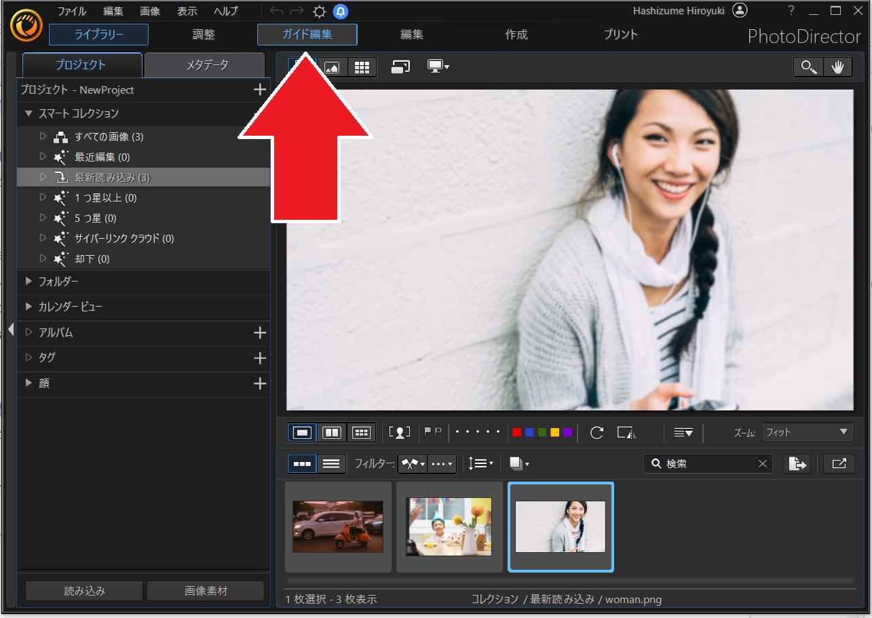The width and height of the screenshot is (872, 618).
Task: Switch filmstrip to thumbnail strip view
Action: 303,463
